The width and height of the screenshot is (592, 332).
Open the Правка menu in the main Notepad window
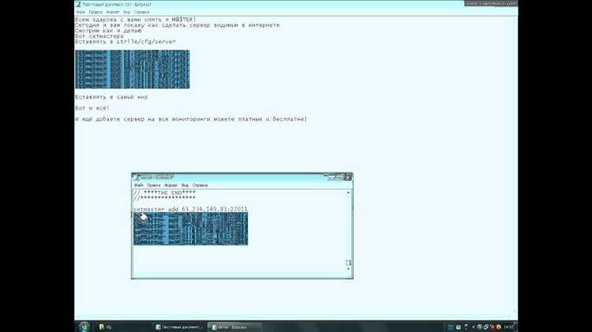tap(95, 13)
